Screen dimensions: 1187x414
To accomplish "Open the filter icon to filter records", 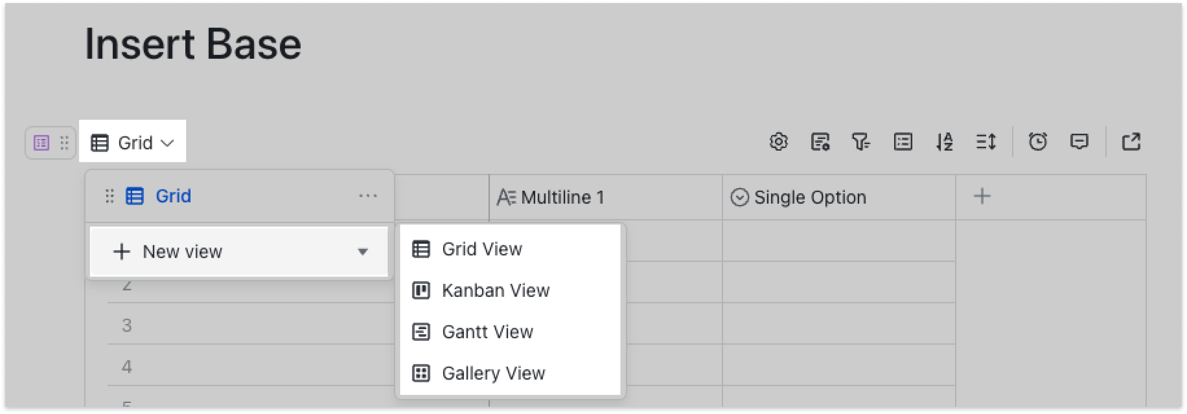I will click(862, 142).
